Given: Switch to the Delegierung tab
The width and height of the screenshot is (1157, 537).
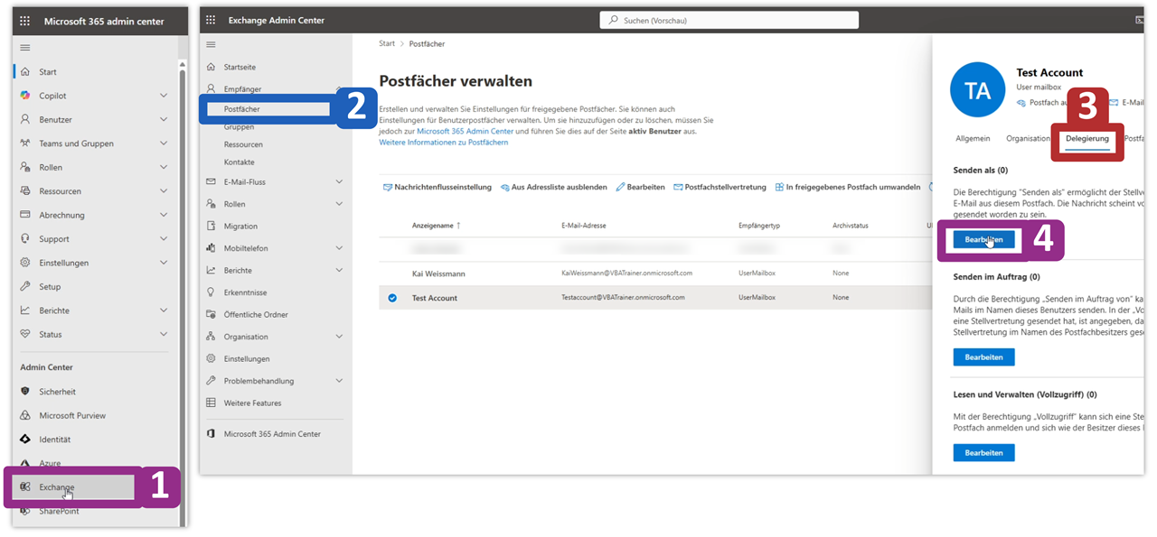Looking at the screenshot, I should tap(1087, 139).
